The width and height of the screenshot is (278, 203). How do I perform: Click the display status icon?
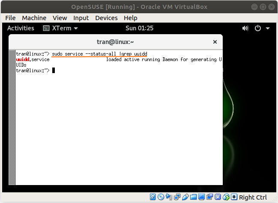pyautogui.click(x=202, y=197)
